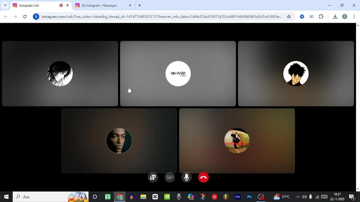
Task: Open the clock showing 19:27
Action: pos(337,197)
